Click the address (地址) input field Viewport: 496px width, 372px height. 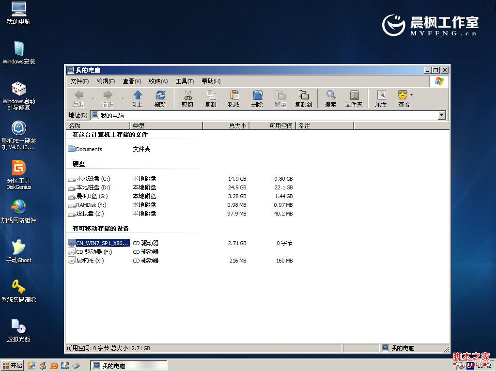tap(266, 115)
